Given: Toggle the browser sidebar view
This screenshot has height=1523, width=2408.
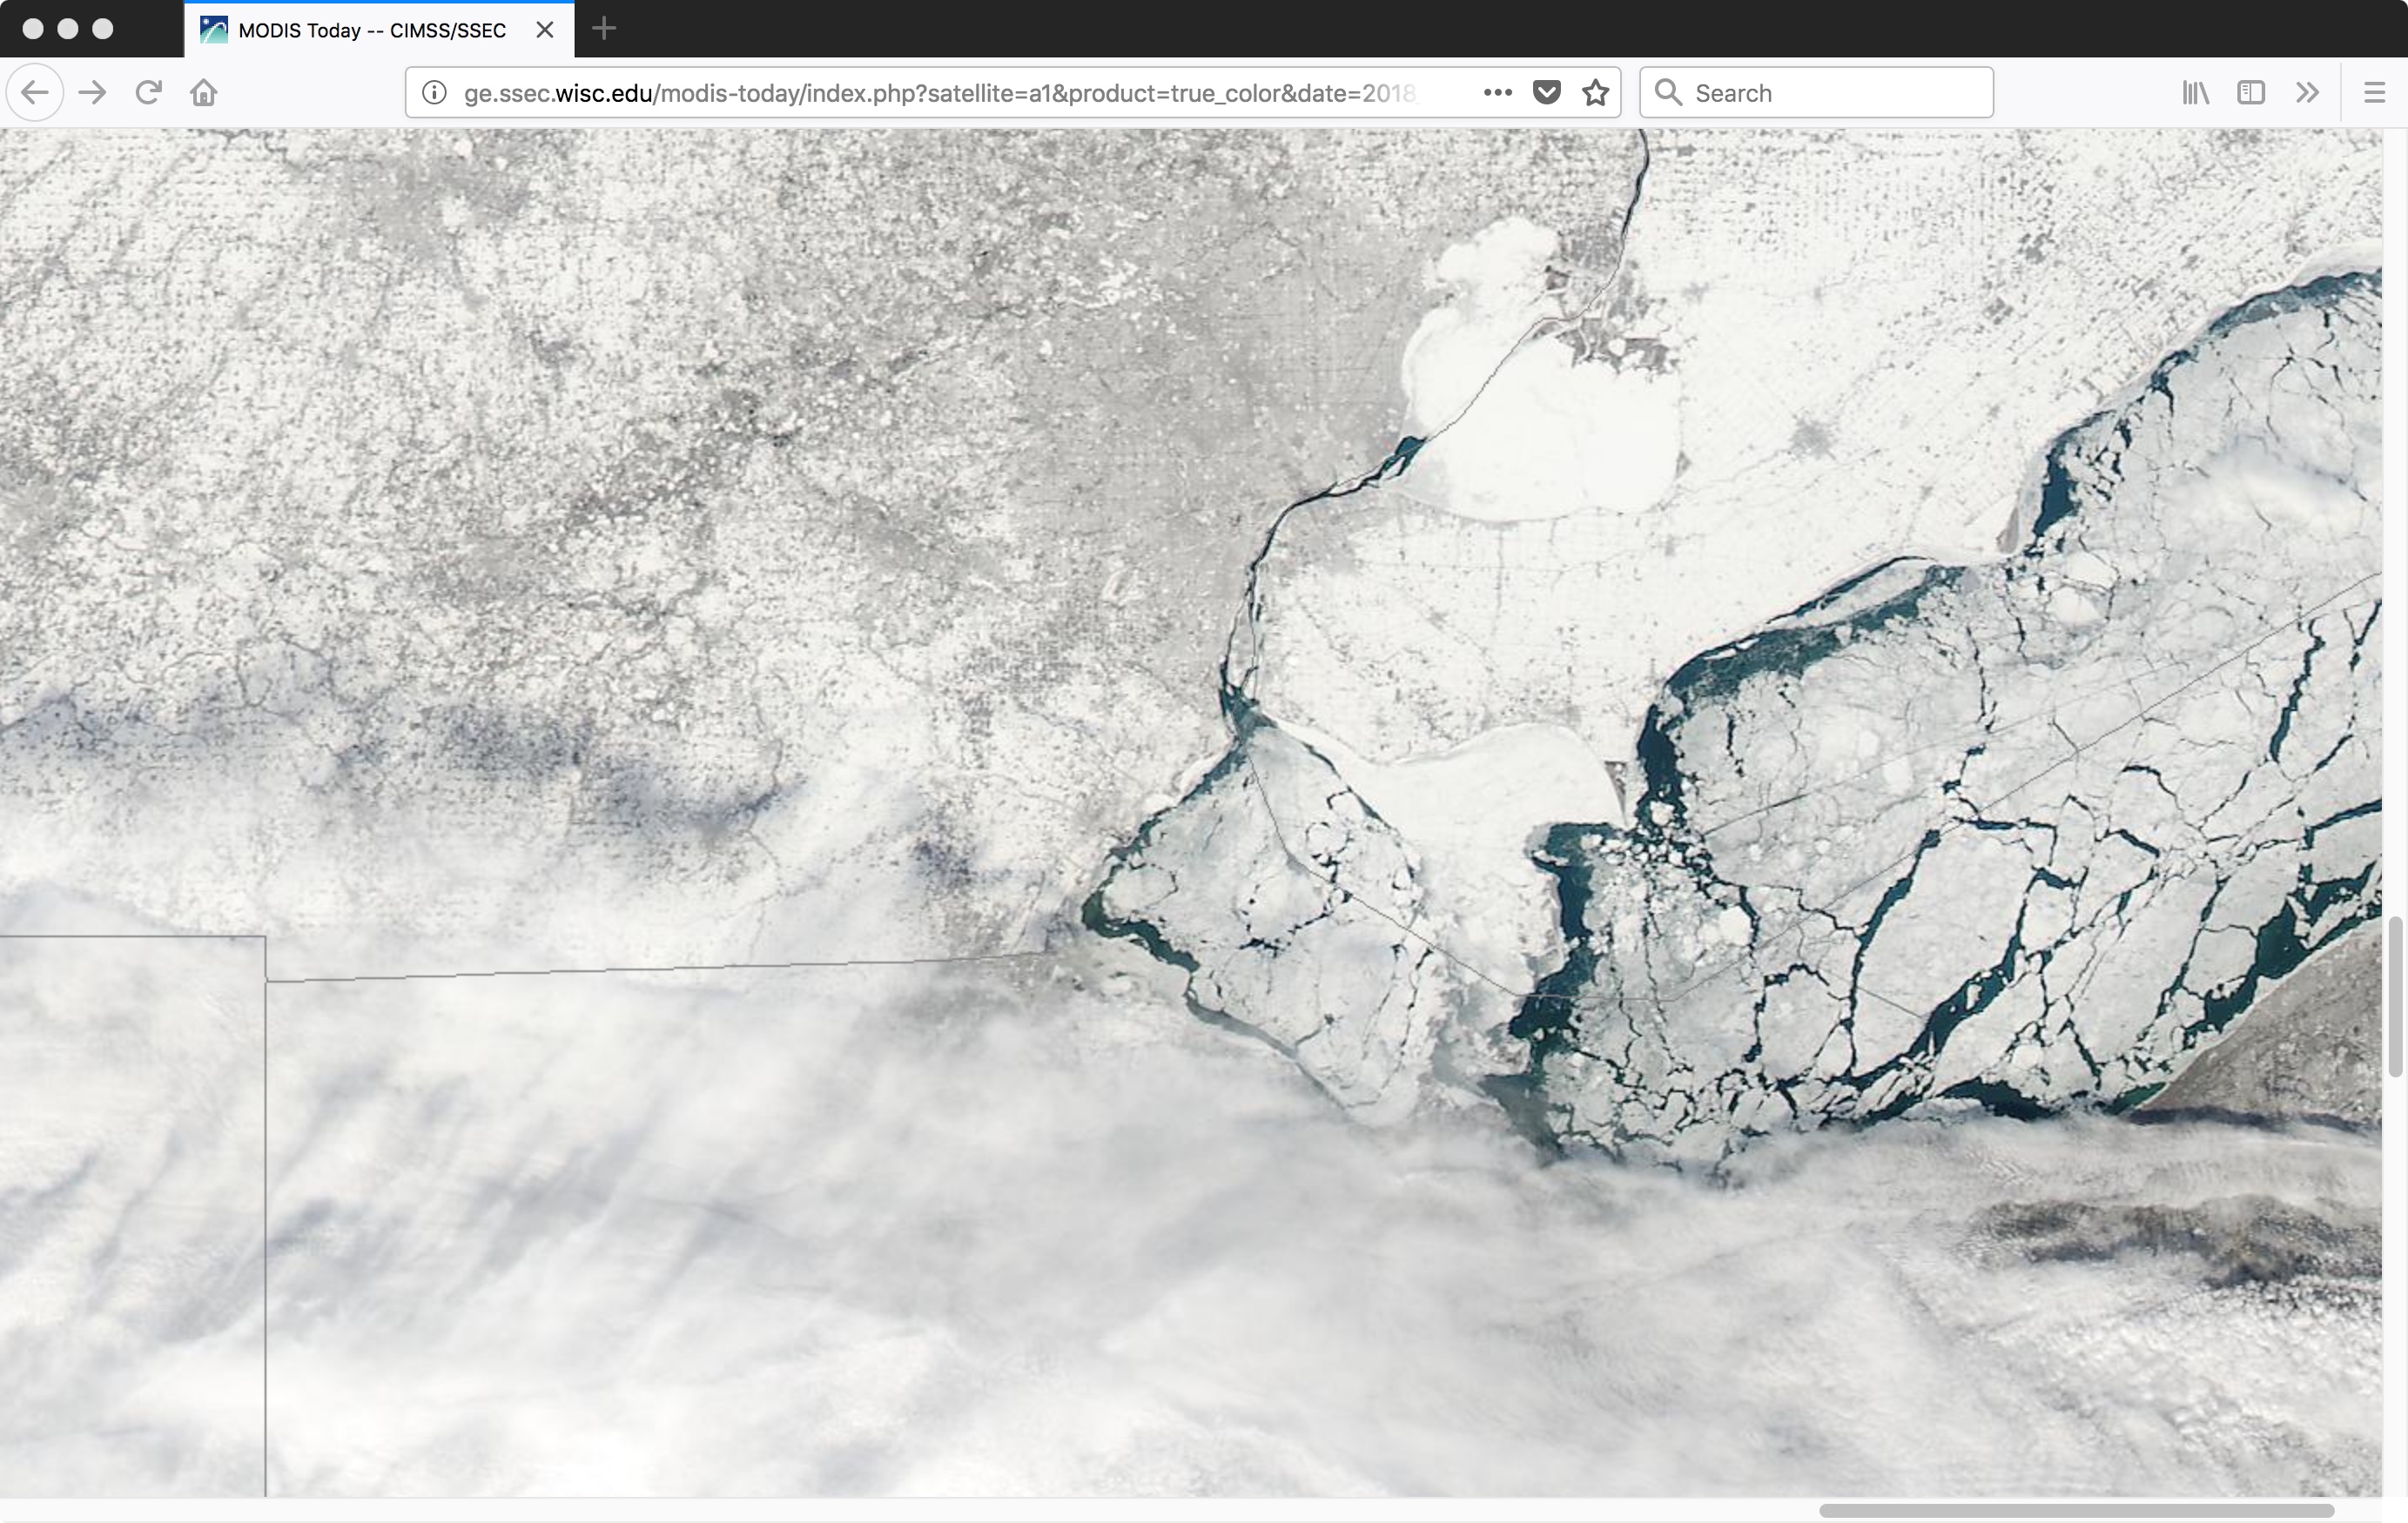Looking at the screenshot, I should (x=2251, y=93).
